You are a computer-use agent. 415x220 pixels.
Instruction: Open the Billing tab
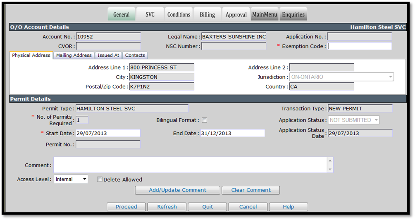point(207,14)
